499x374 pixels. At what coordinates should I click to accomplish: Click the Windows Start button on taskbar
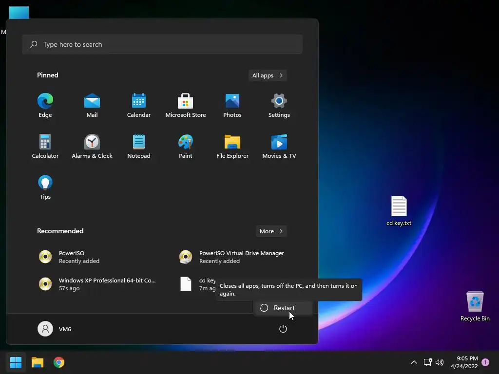click(16, 362)
